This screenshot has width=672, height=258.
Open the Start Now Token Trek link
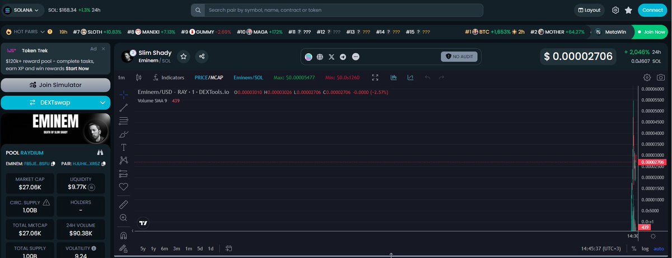[x=77, y=68]
